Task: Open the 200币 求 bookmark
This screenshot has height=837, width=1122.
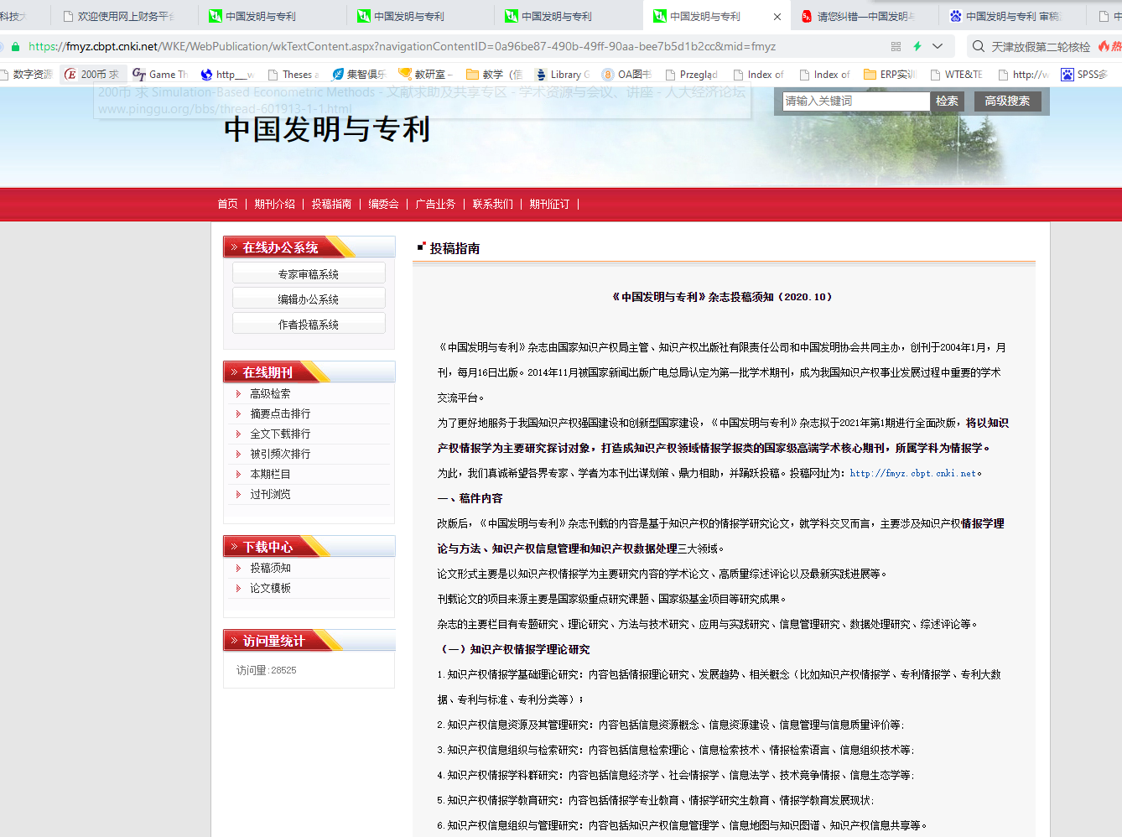Action: pos(93,75)
